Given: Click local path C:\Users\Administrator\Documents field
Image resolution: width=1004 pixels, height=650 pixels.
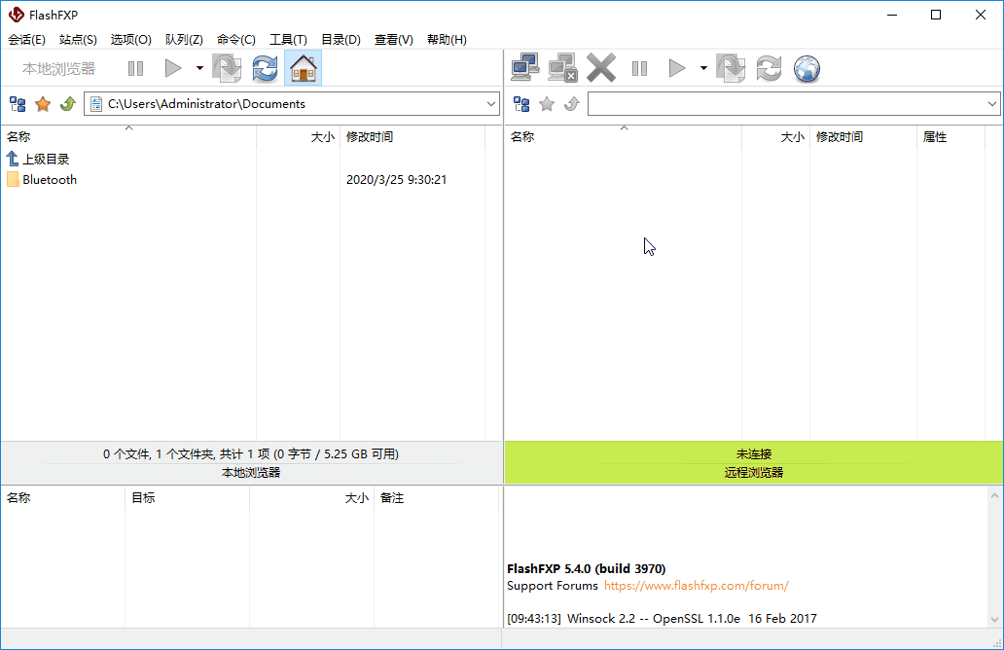Looking at the screenshot, I should coord(291,104).
